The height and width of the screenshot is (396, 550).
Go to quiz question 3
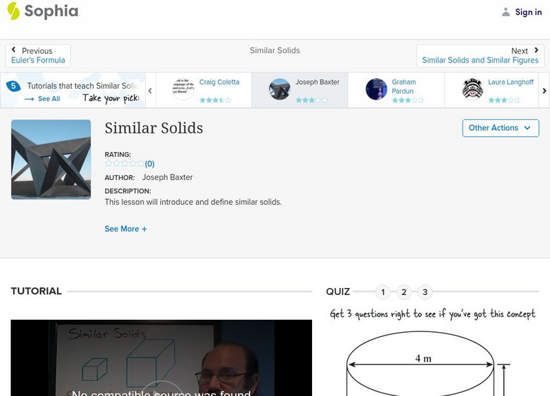[425, 292]
